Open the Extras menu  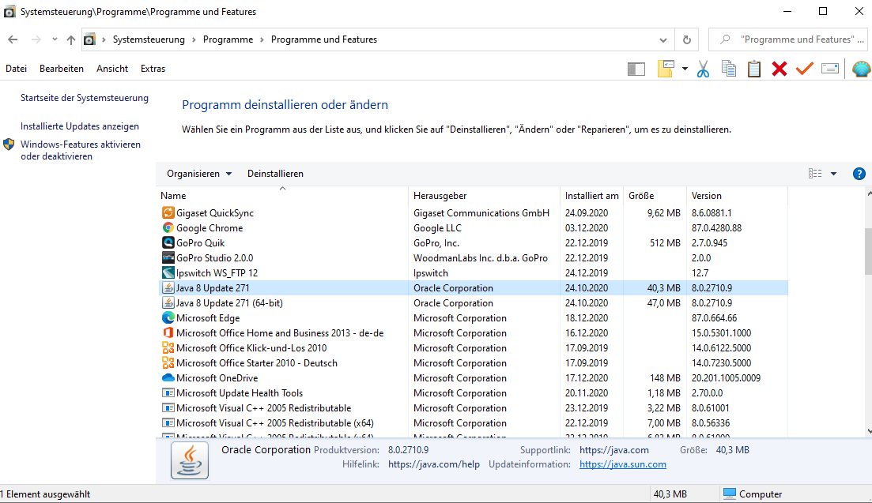coord(153,69)
